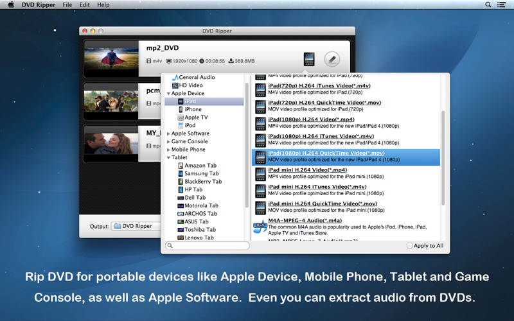
Task: Choose iPad(1080p) H.264 Video(*.mp4) profile
Action: point(346,123)
